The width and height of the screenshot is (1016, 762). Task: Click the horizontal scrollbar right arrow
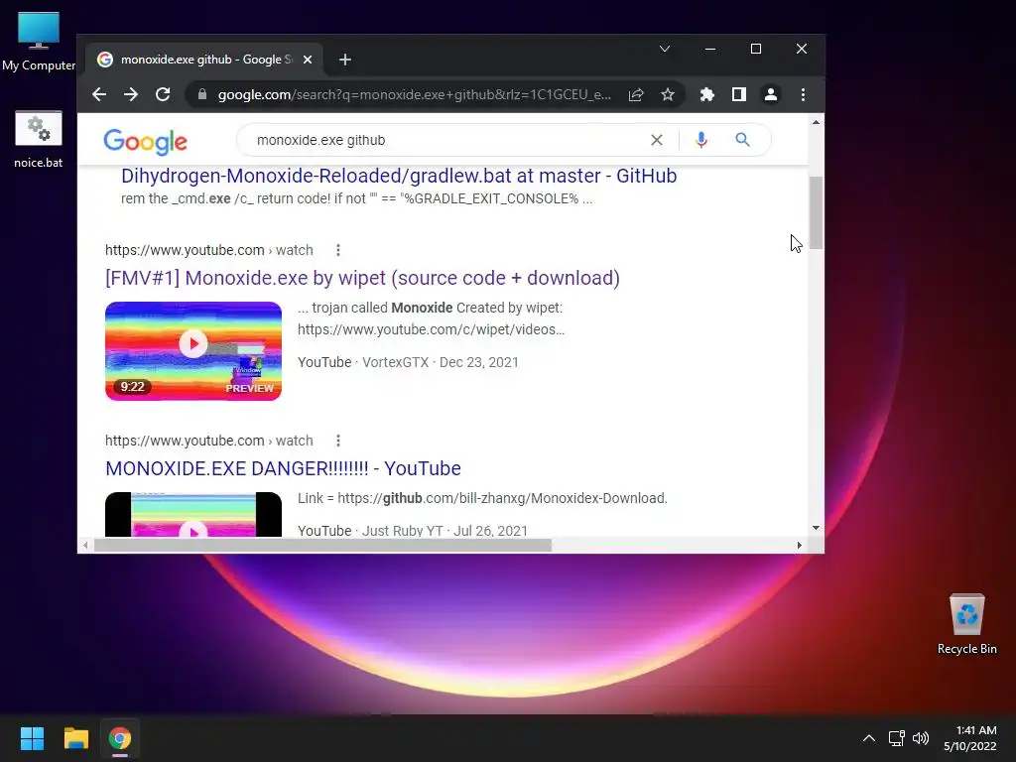click(799, 546)
